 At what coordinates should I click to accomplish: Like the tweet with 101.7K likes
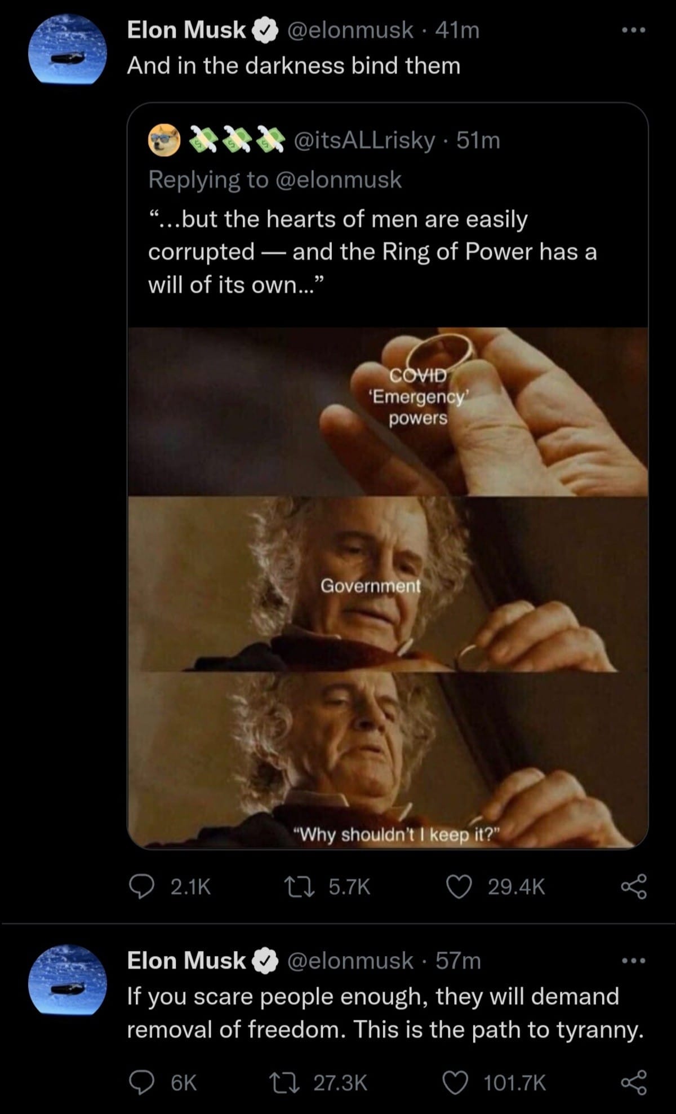(x=455, y=1082)
